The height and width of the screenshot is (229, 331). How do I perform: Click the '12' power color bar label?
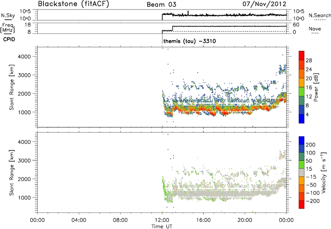[309, 97]
